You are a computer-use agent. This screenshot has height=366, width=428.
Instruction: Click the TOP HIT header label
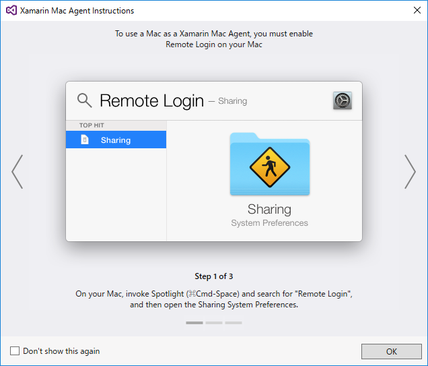[x=92, y=125]
